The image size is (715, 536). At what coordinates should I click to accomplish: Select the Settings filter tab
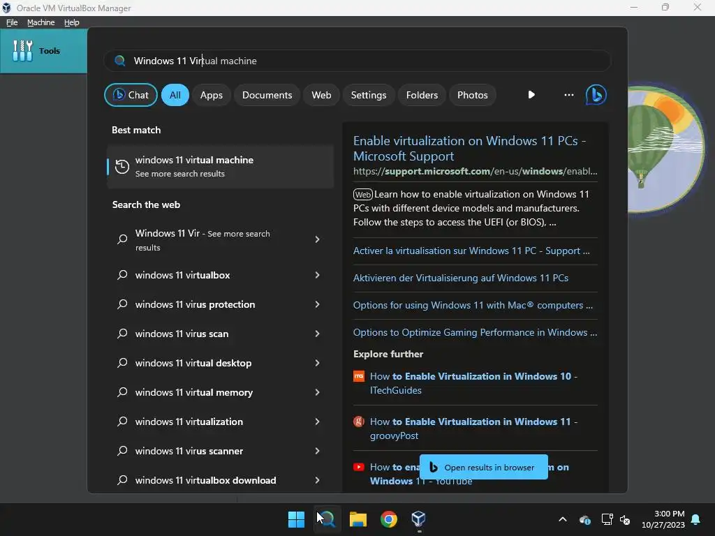[369, 95]
